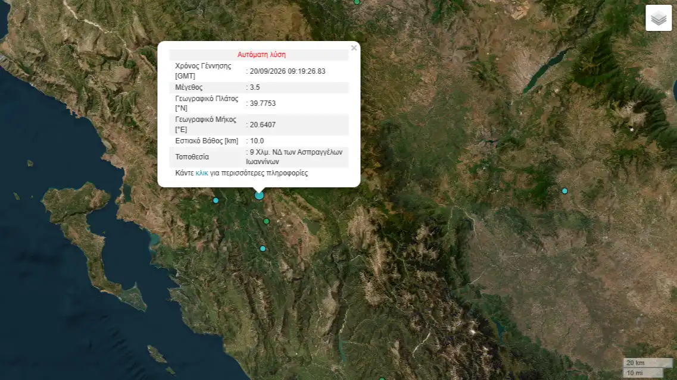Click the location text mentioning Ασπραγγέλων Ιωαννίνων
The height and width of the screenshot is (380, 677).
295,157
